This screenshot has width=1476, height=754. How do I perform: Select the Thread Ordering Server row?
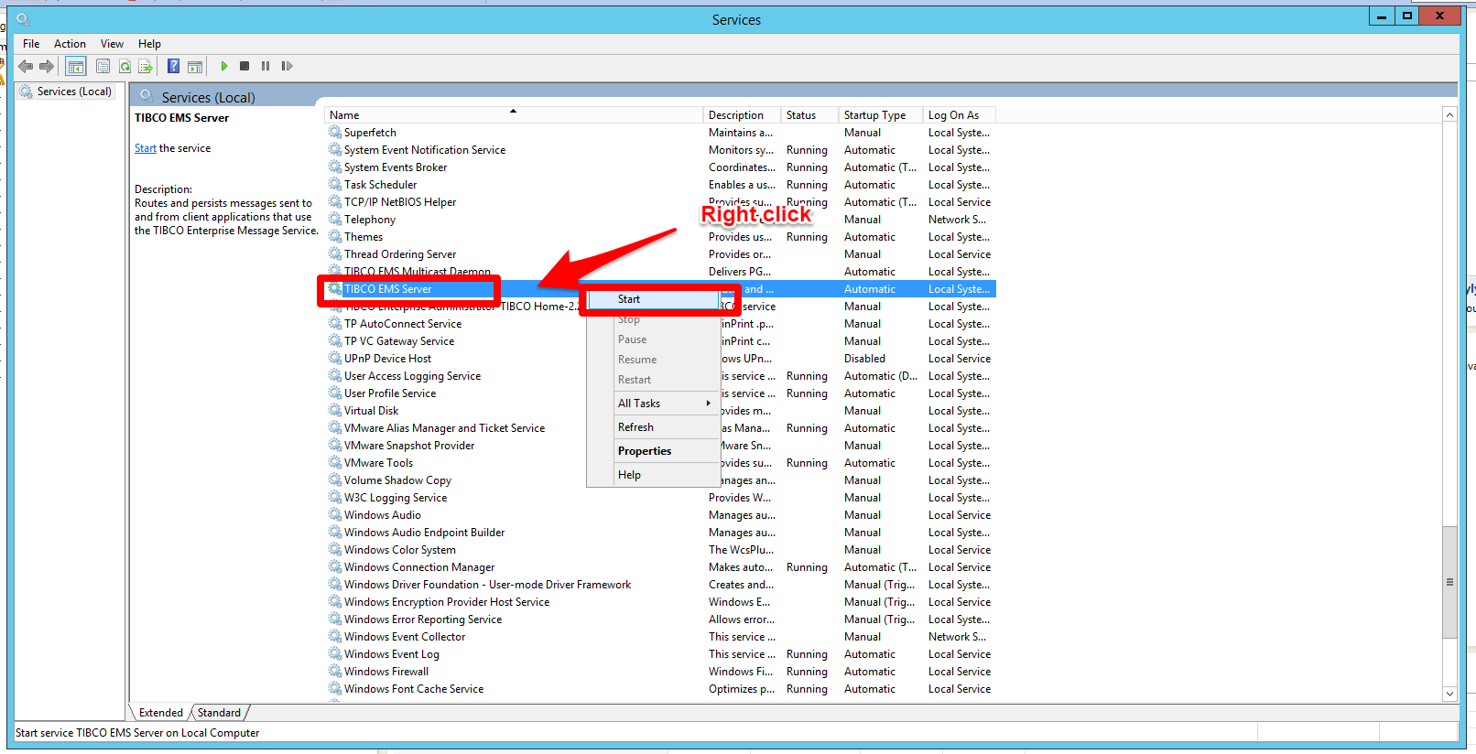coord(660,254)
